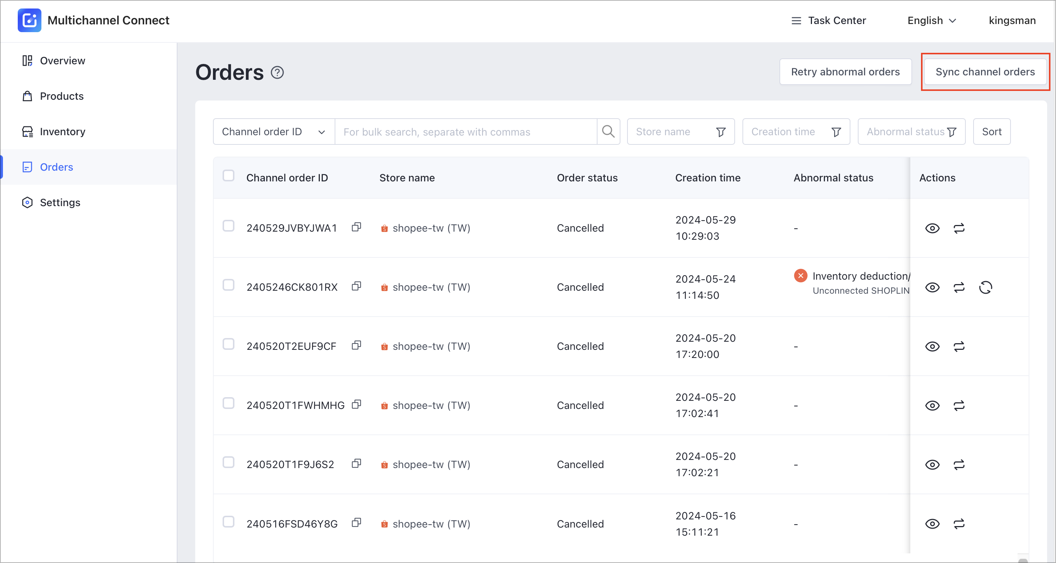Copy order ID 240520T1F9J6S2
This screenshot has width=1056, height=563.
pos(357,463)
